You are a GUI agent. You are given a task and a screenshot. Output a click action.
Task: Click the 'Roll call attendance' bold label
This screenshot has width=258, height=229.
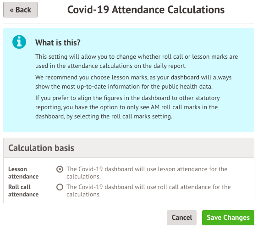click(23, 191)
